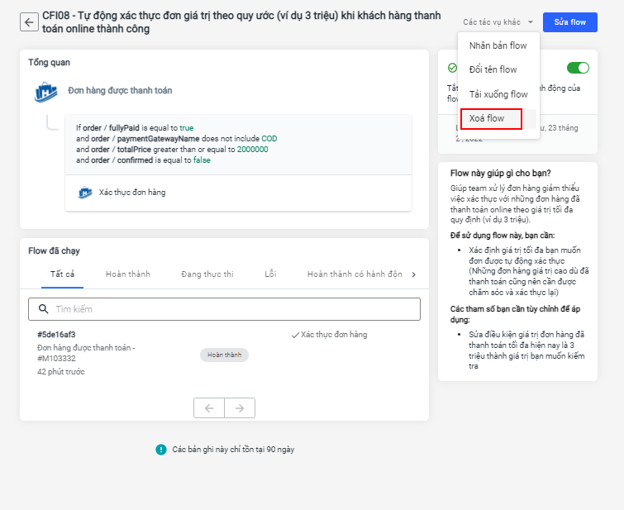
Task: Open the Lỗi tab
Action: coord(270,274)
